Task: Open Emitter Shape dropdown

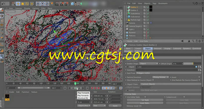Action: pos(149,63)
